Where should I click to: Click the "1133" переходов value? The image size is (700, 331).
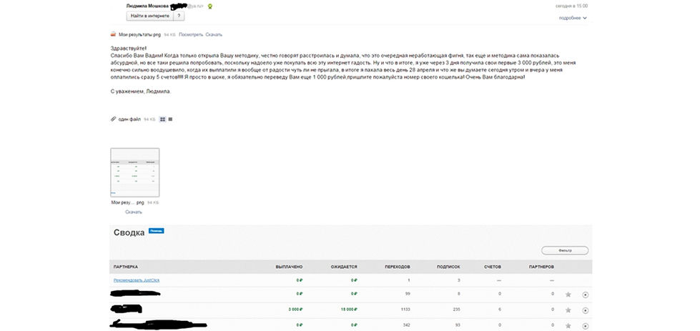click(405, 309)
